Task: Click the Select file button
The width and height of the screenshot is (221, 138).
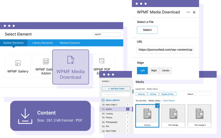Action: (x=147, y=30)
